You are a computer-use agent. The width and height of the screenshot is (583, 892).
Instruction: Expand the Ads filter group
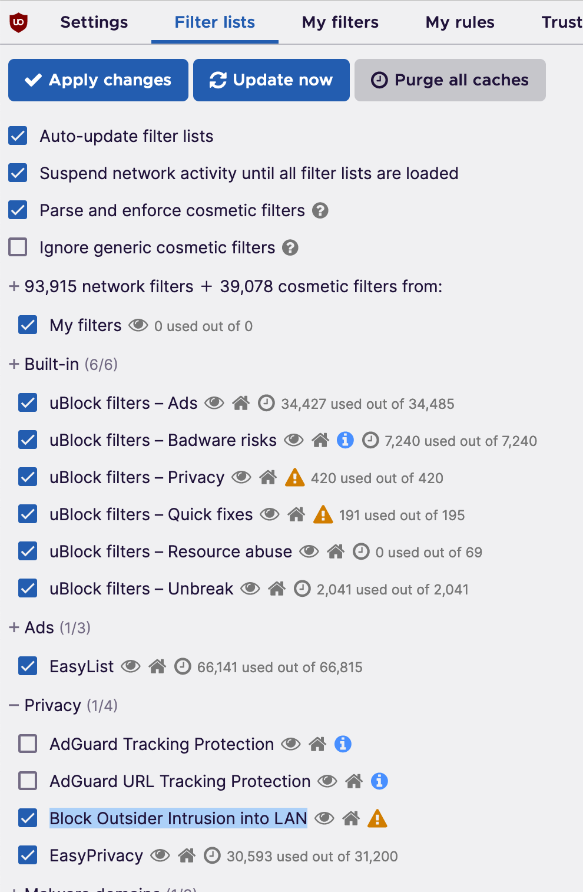tap(14, 627)
